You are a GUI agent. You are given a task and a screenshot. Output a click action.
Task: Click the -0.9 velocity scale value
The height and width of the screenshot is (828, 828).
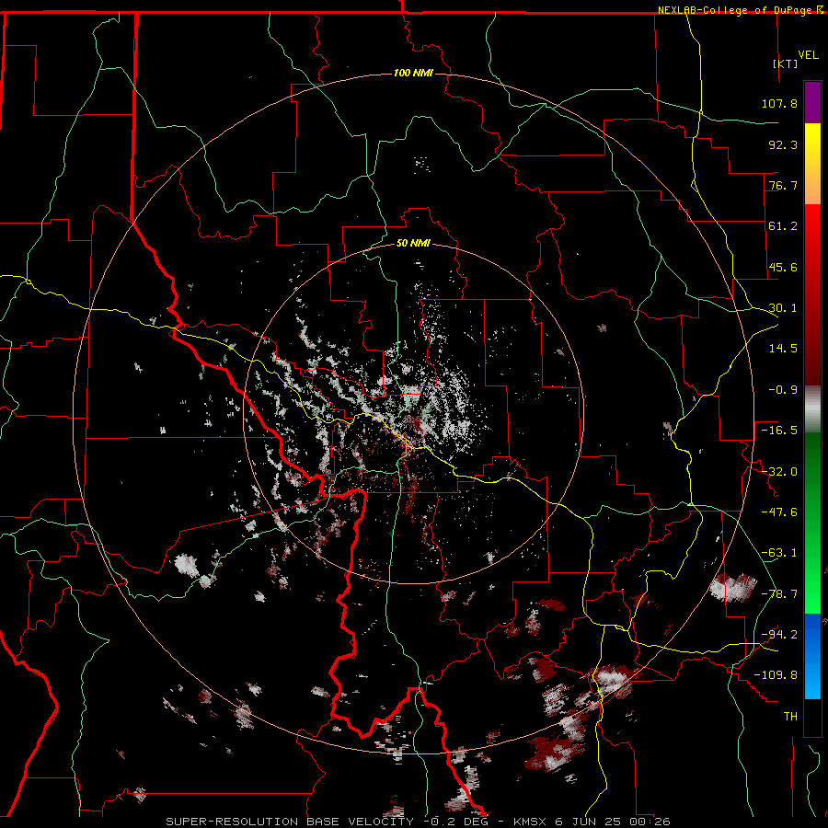(783, 390)
